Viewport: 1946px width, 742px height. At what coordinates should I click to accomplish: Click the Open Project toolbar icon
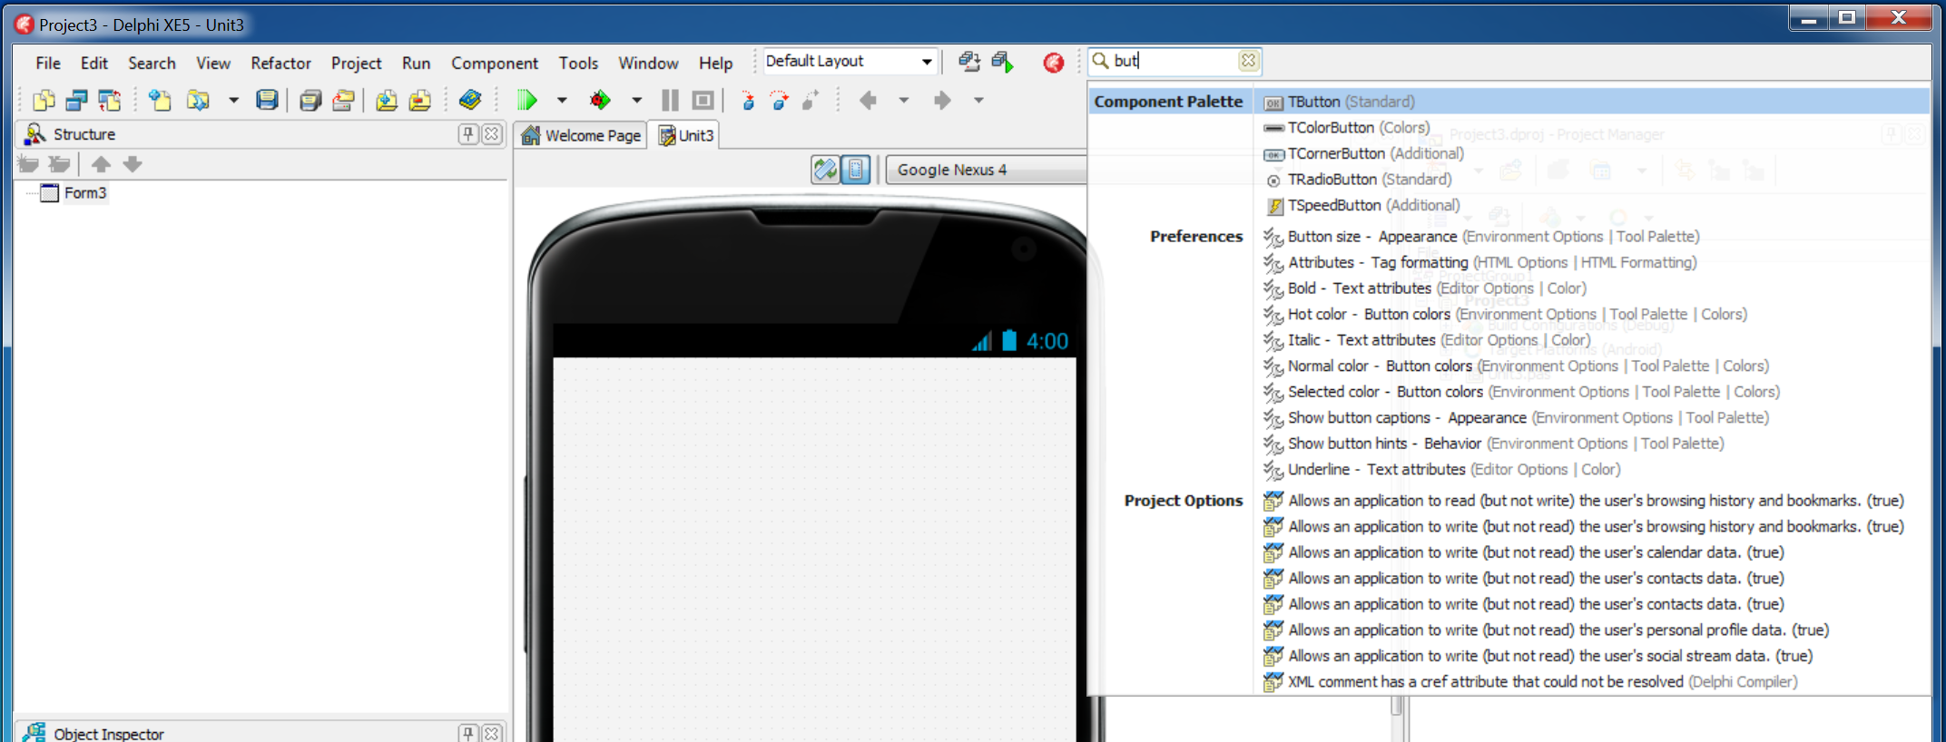pyautogui.click(x=343, y=101)
